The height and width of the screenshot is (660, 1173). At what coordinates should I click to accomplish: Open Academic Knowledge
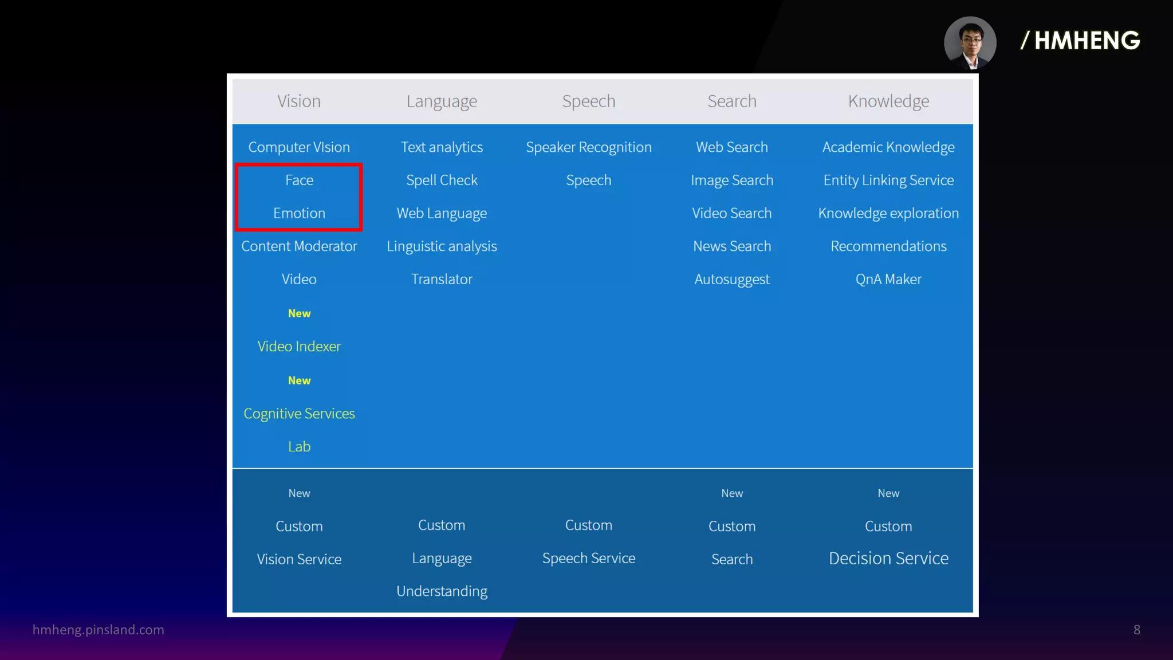(x=888, y=147)
